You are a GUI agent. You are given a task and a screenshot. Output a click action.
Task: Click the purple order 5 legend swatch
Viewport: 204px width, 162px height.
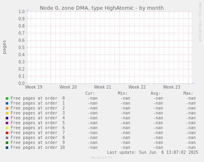point(7,123)
